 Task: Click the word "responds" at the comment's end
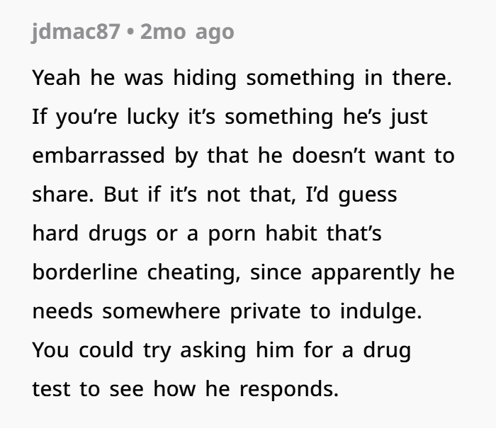286,389
